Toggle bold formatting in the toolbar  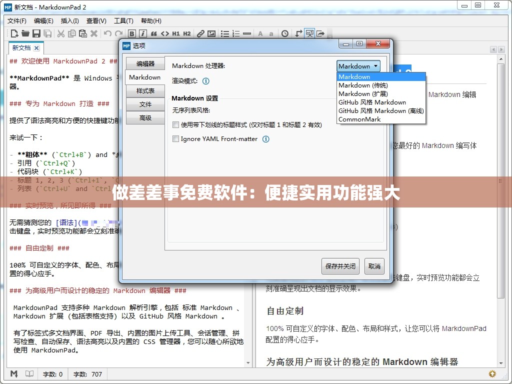point(131,33)
